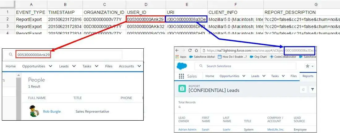Viewport: 340px width, 133px height.
Task: Expand Opportunities chevron in people search window
Action: [50, 66]
